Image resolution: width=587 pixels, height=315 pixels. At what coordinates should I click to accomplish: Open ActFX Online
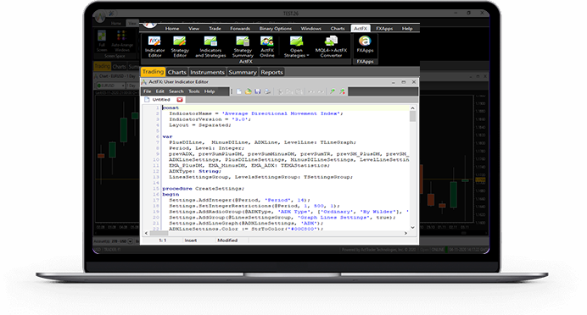267,47
